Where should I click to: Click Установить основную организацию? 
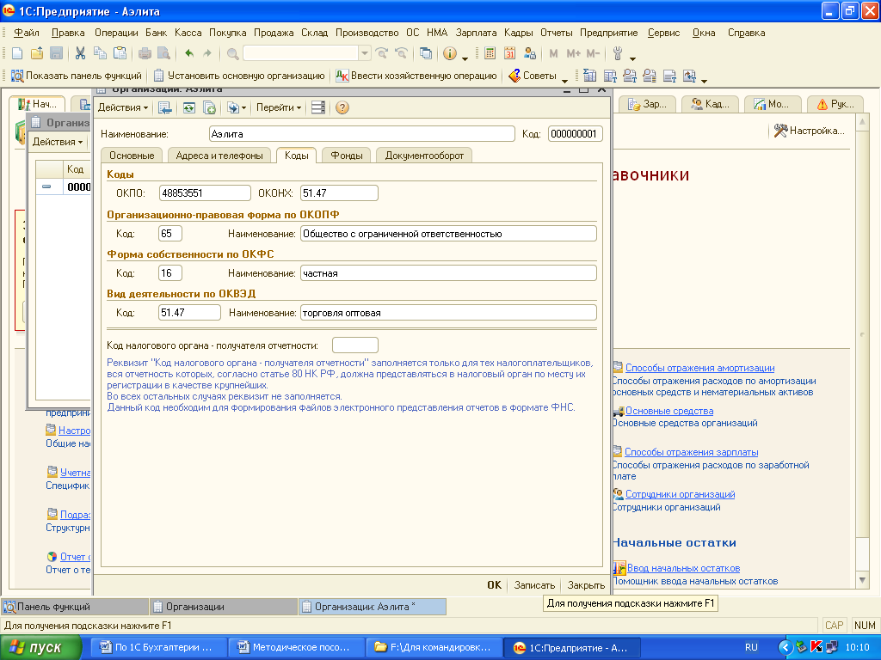[239, 76]
